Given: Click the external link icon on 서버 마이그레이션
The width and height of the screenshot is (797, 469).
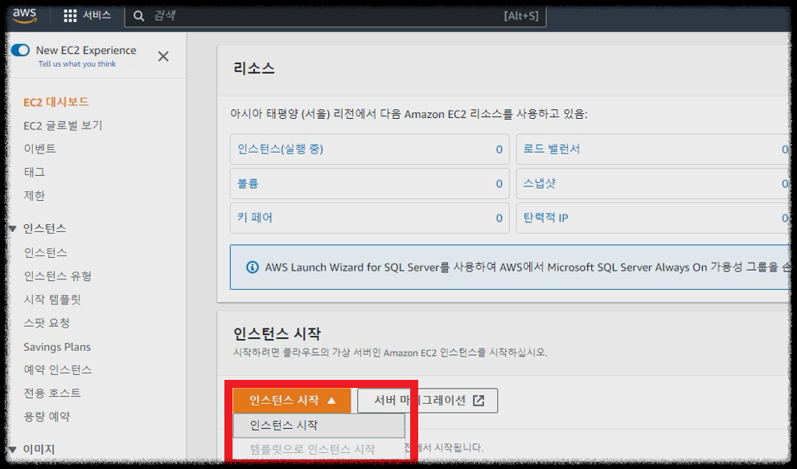Looking at the screenshot, I should pos(479,401).
